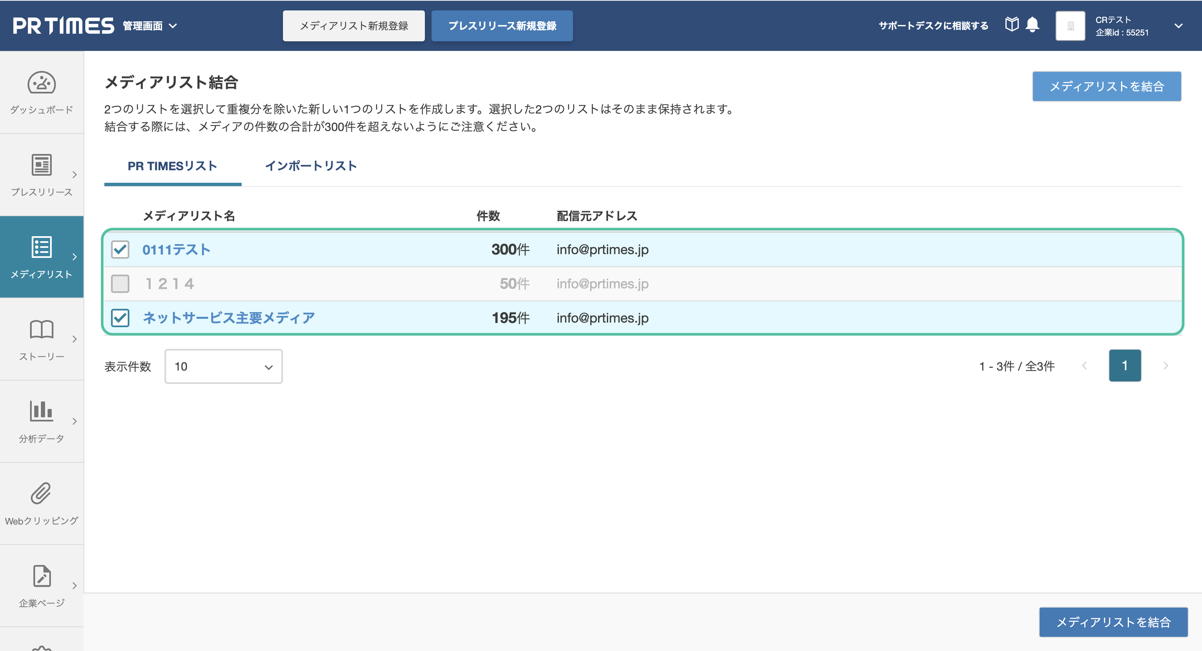The image size is (1202, 651).
Task: Expand the プレスリリース submenu arrow
Action: (x=75, y=174)
